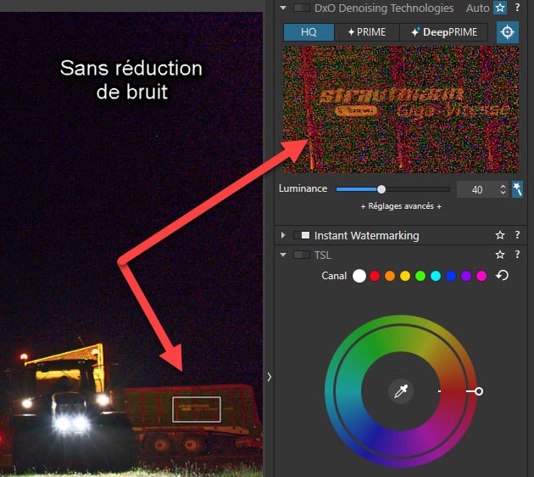534x477 pixels.
Task: Open help for Instant Watermarking
Action: 517,234
